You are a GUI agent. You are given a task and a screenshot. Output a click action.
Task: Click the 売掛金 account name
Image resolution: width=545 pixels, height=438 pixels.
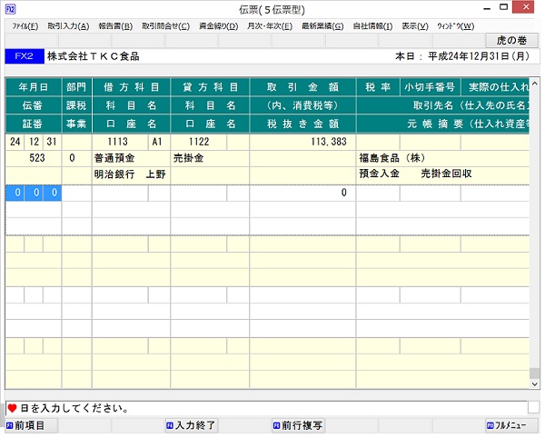pos(188,158)
